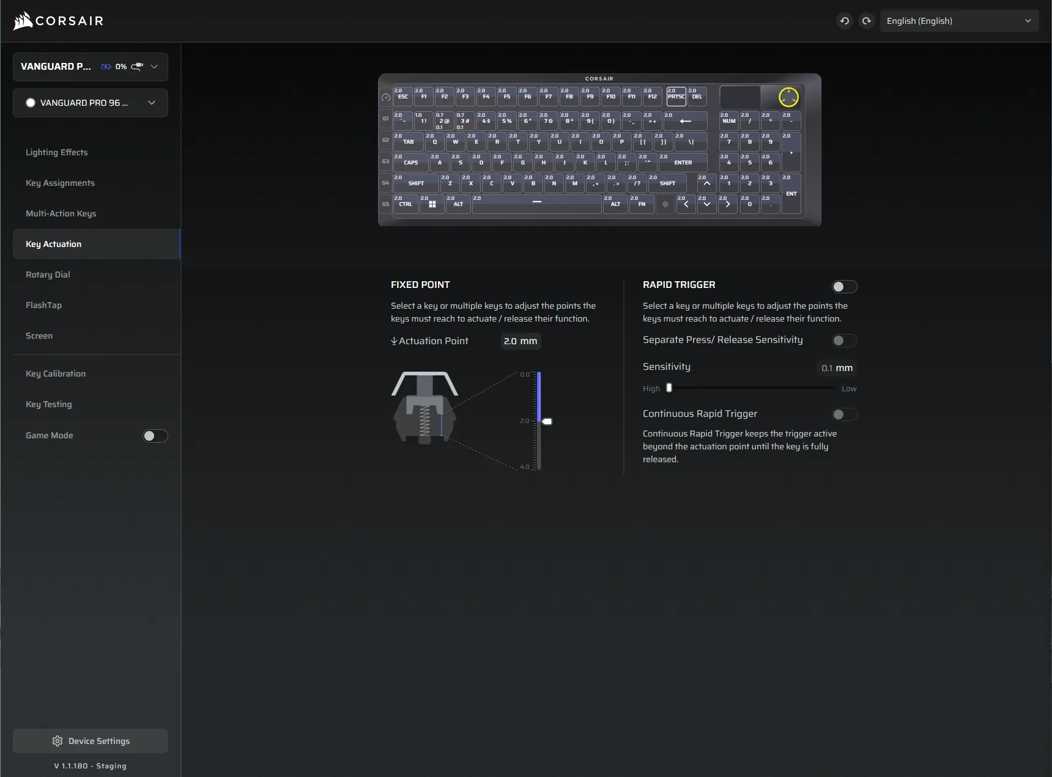Click the Corsair logo
The height and width of the screenshot is (777, 1052).
coord(58,21)
